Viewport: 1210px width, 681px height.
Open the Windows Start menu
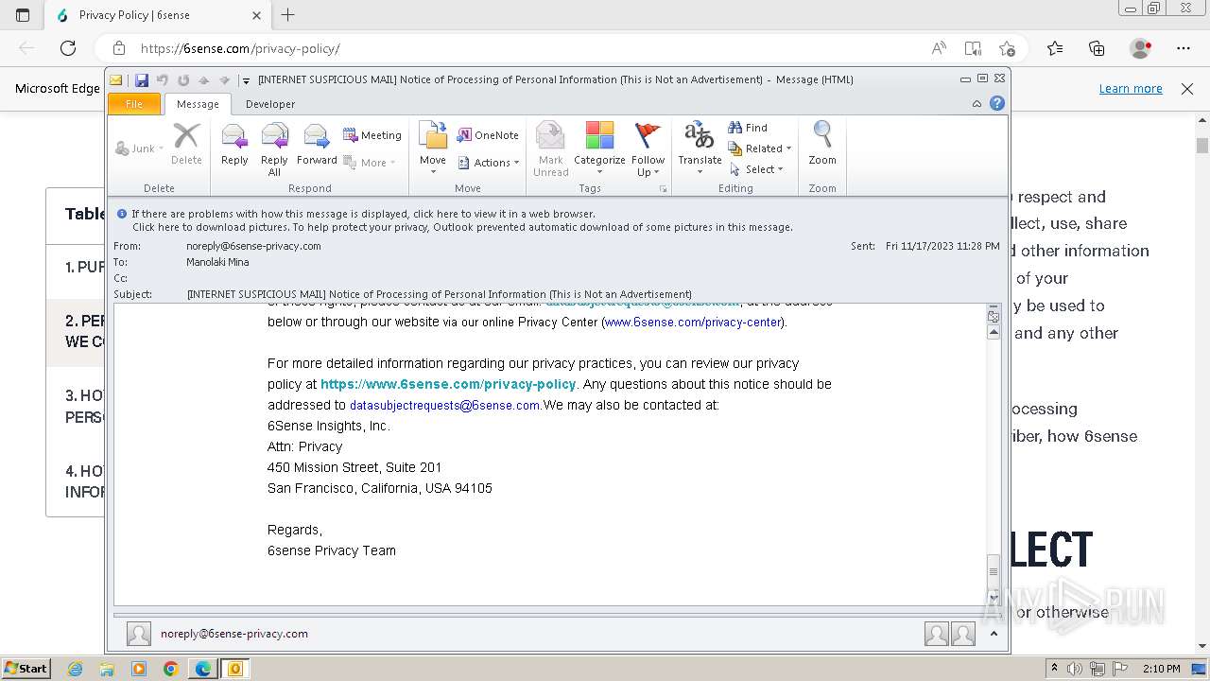coord(26,668)
